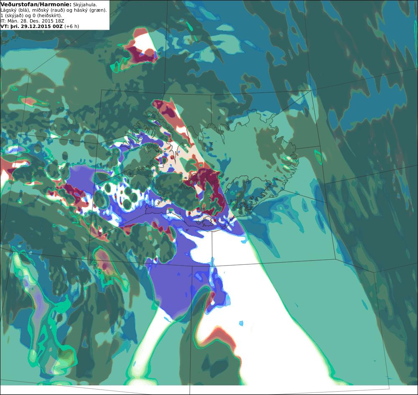Click the 'Veðurstofan/Harmonie:' title text
This screenshot has height=395, width=418.
(x=36, y=5)
